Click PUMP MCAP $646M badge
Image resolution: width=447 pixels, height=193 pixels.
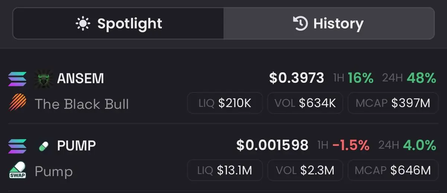click(393, 170)
